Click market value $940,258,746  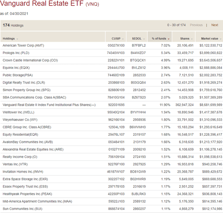pyautogui.click(x=212, y=164)
